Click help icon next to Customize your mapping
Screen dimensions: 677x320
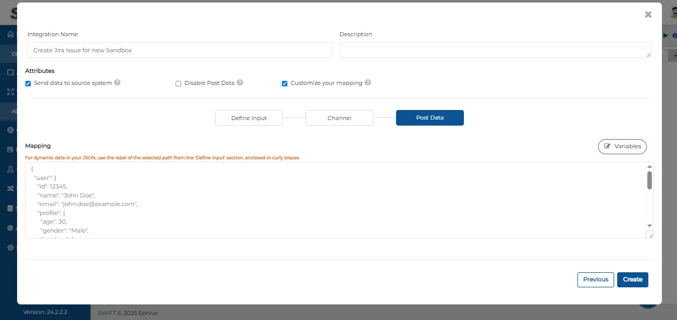(x=368, y=83)
